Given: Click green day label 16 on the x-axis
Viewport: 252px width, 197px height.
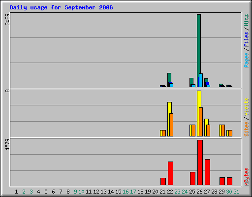Looking at the screenshot, I should pos(126,192).
